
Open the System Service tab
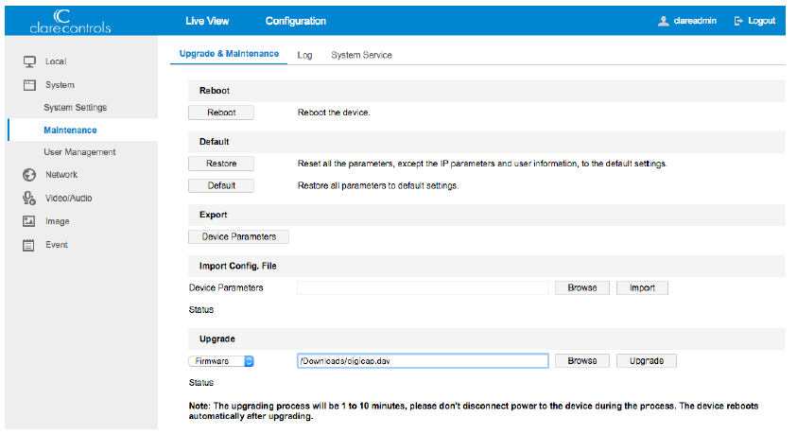pos(361,55)
